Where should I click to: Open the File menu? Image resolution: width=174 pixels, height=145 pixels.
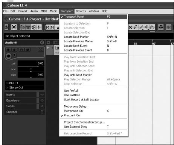click(5, 11)
